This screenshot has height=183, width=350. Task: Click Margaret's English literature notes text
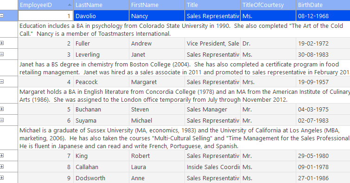(x=185, y=96)
